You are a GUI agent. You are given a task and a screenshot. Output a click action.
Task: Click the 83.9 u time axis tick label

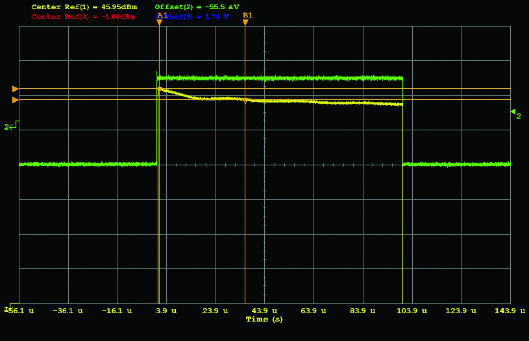coord(362,311)
